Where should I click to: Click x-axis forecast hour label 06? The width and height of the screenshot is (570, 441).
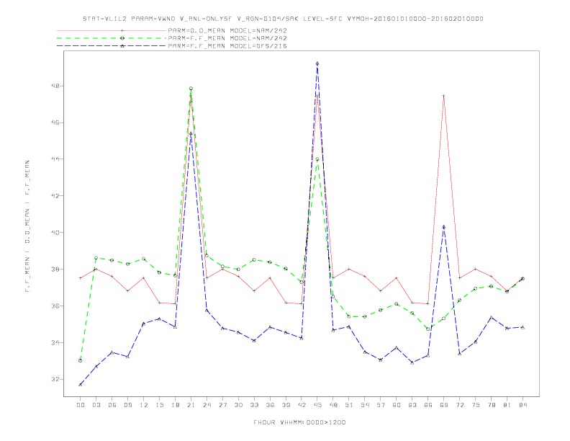(112, 405)
